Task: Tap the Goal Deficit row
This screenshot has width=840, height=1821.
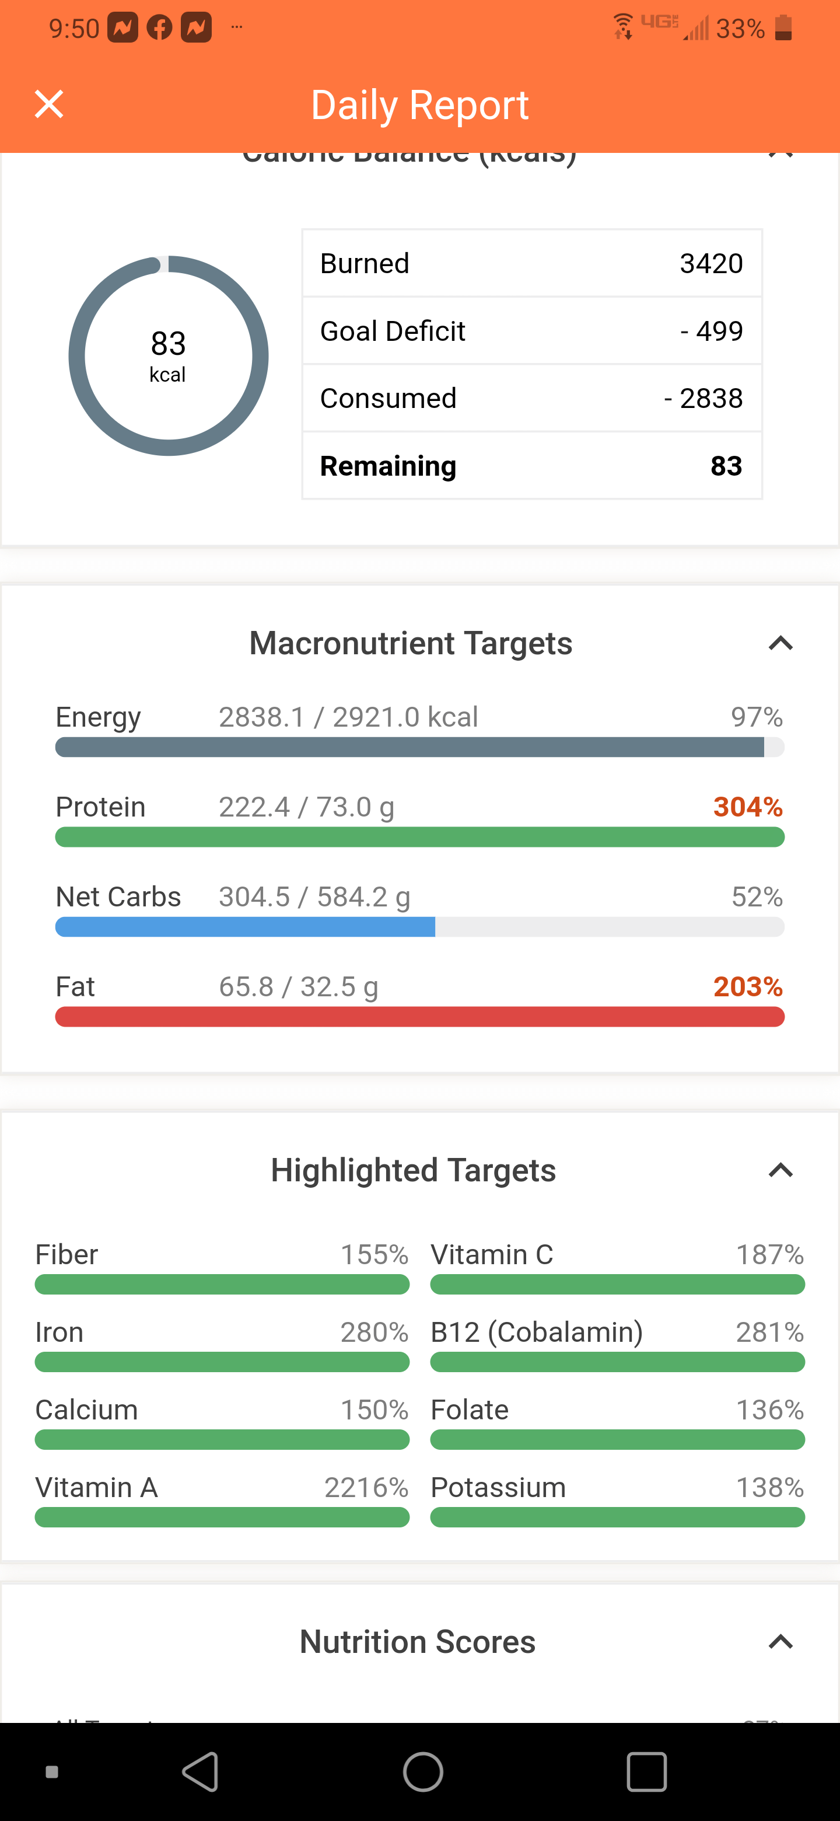Action: pos(532,331)
